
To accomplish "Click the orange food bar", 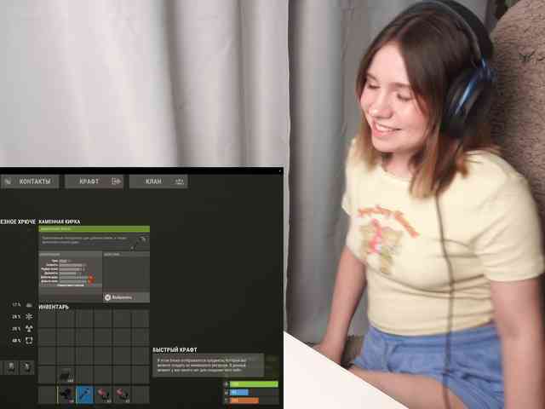I will point(244,400).
